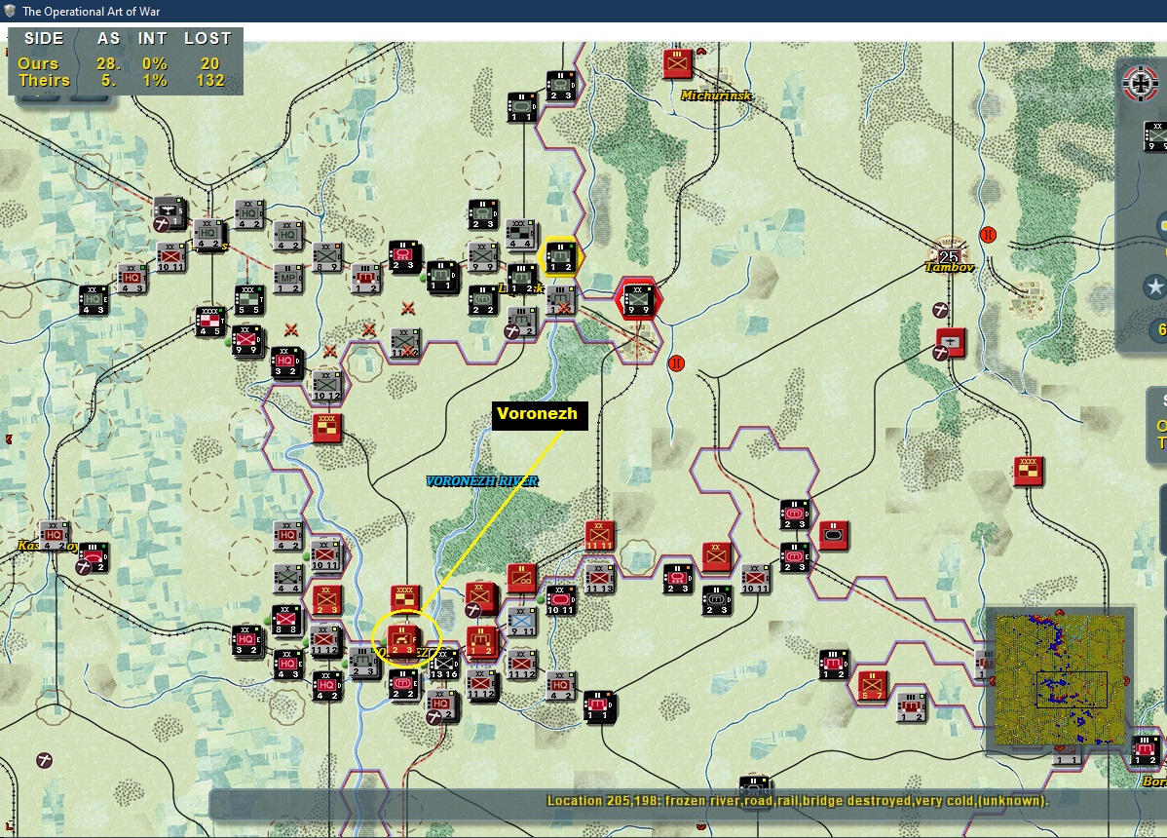Image resolution: width=1167 pixels, height=838 pixels.
Task: Select the red-hex-outlined infantry unit 9-9
Action: [638, 298]
